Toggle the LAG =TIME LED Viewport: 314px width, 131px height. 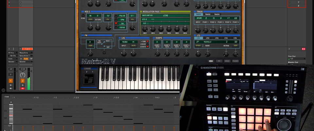coord(148,41)
